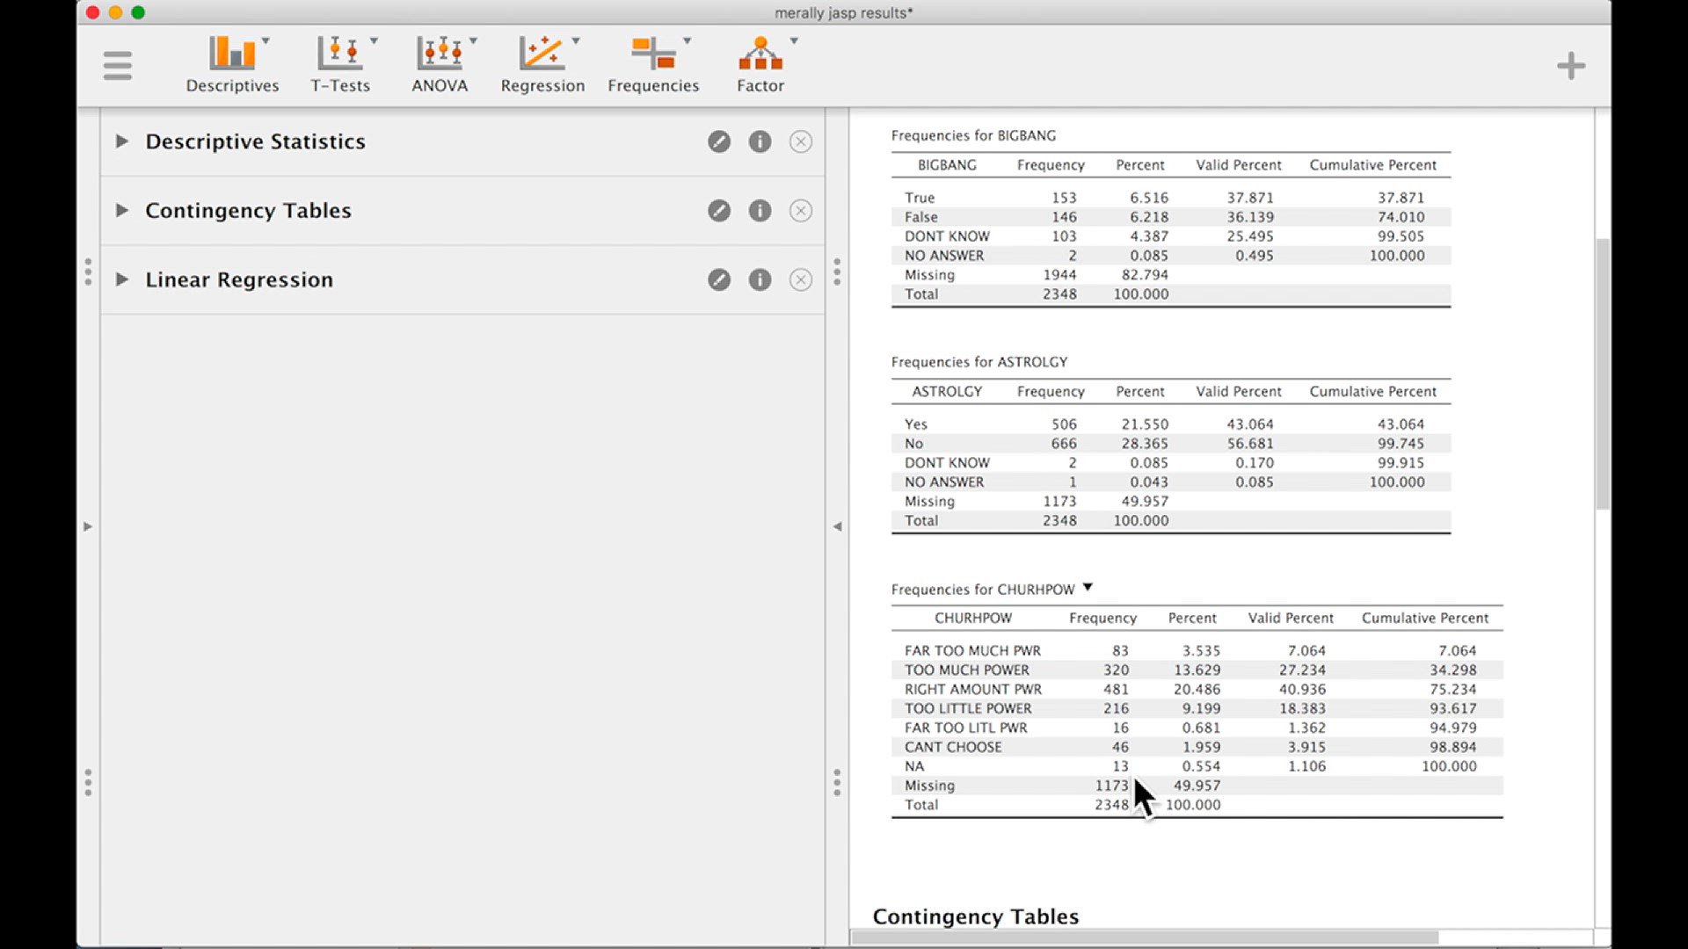Click the Contingency Tables results heading
Viewport: 1688px width, 949px height.
(x=975, y=916)
